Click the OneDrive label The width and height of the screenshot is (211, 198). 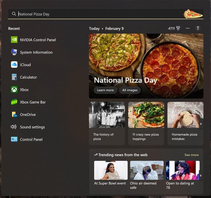click(x=28, y=115)
